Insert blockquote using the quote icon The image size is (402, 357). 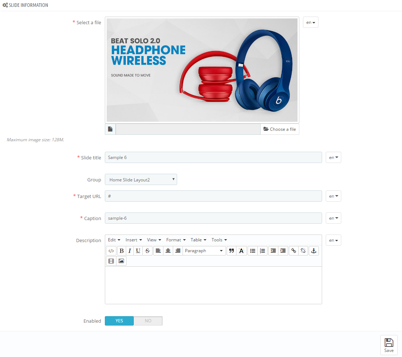pyautogui.click(x=231, y=251)
